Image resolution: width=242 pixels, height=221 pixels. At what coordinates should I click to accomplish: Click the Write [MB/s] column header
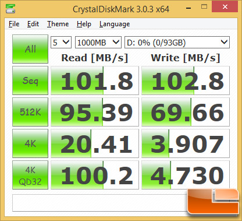click(x=186, y=58)
